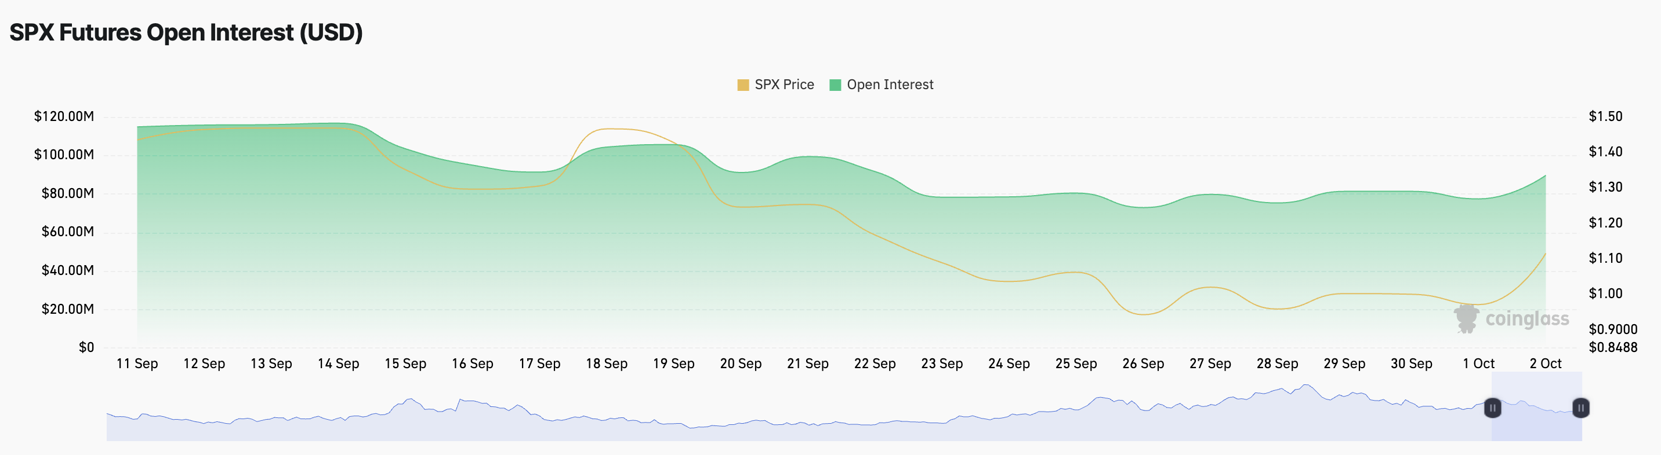Click the '17 Sep' axis label
Viewport: 1661px width, 455px height.
coord(540,364)
